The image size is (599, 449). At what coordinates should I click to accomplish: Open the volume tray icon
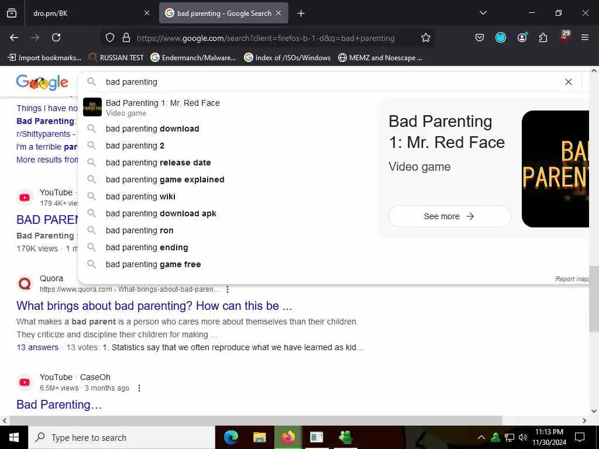[523, 437]
